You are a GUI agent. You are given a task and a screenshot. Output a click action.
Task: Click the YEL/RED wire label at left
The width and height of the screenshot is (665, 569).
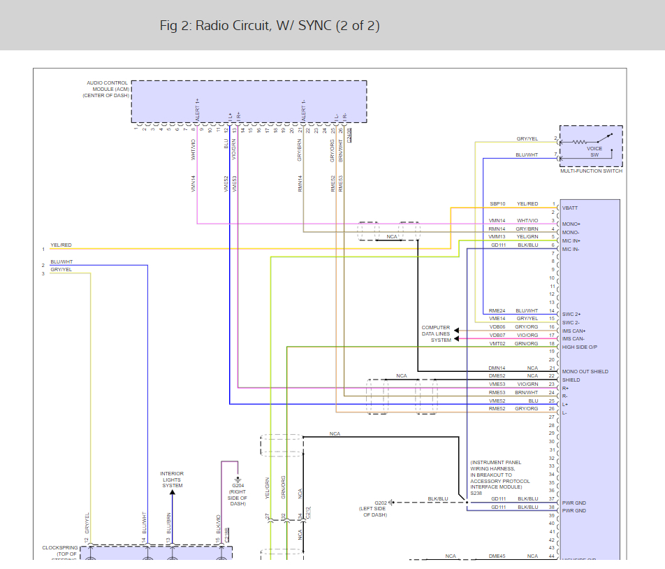(61, 245)
